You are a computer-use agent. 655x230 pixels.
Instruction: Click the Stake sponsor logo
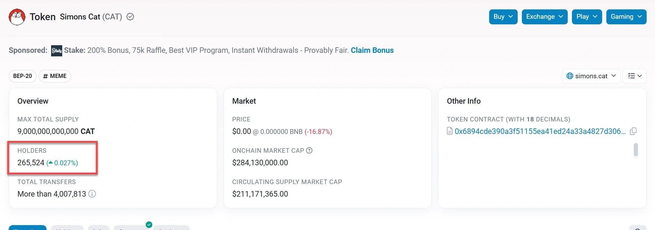point(57,51)
